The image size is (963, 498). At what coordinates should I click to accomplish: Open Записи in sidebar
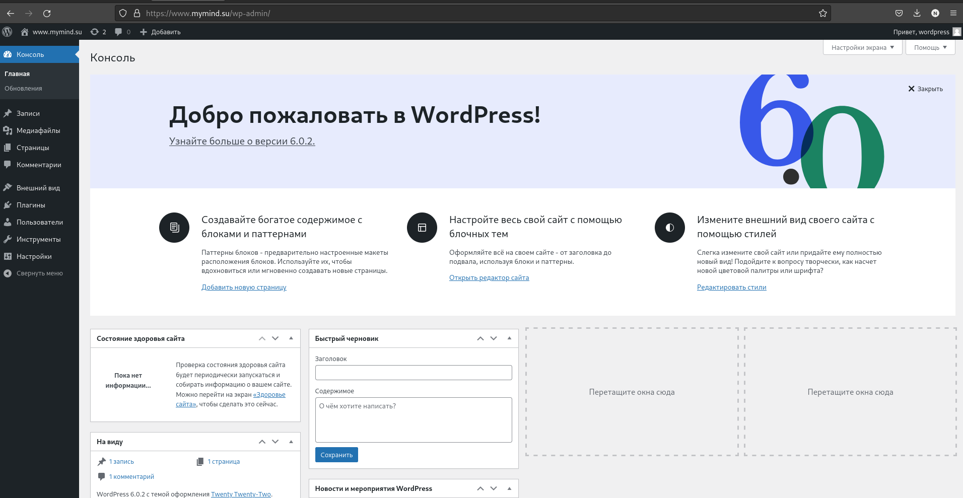39,113
